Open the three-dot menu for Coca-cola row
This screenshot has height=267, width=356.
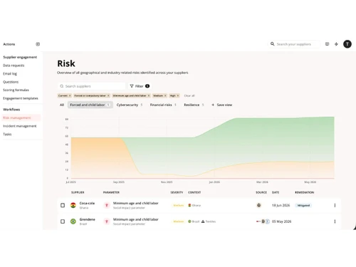pyautogui.click(x=335, y=205)
